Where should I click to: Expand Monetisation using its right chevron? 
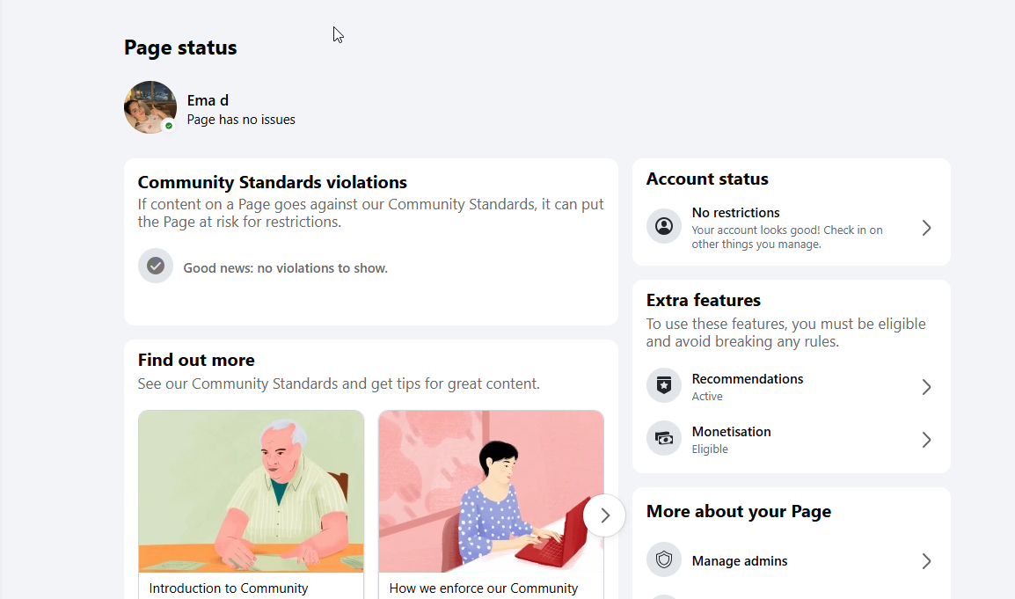[x=926, y=441]
